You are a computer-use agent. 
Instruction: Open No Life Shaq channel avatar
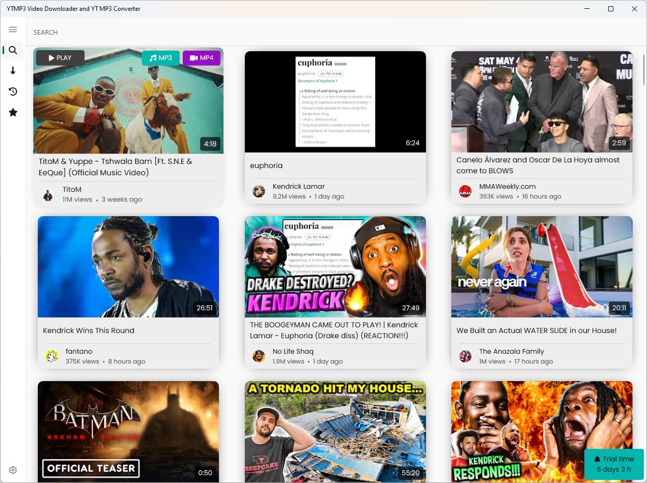(x=259, y=356)
